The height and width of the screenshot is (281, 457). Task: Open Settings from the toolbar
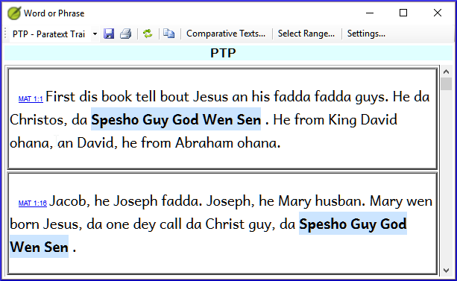366,34
